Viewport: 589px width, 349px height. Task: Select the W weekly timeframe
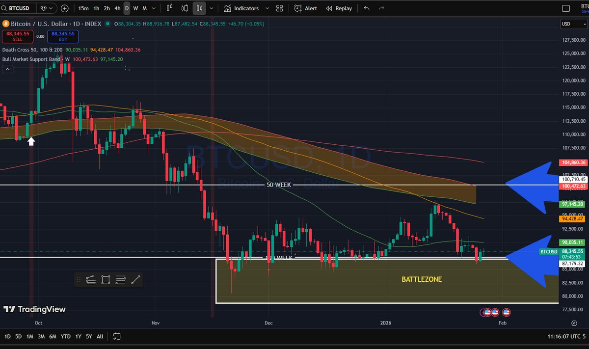coord(135,8)
